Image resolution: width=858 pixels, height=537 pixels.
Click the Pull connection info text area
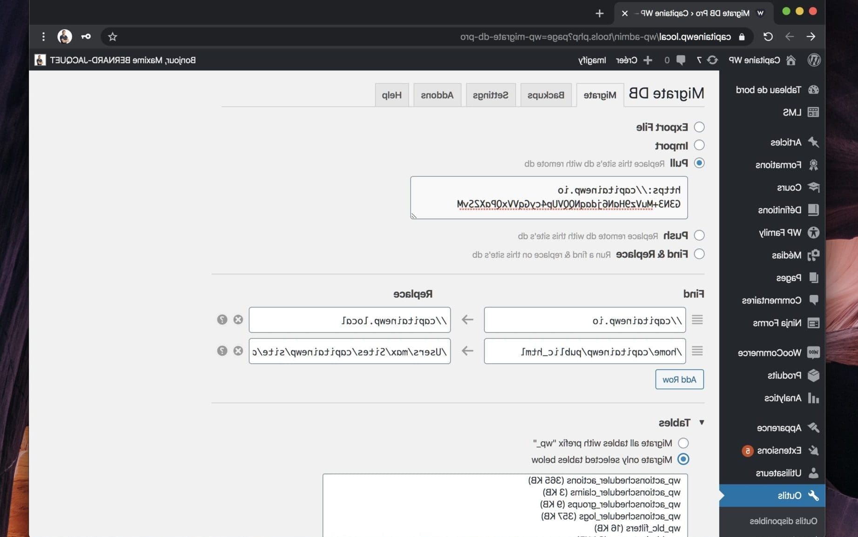click(x=549, y=197)
